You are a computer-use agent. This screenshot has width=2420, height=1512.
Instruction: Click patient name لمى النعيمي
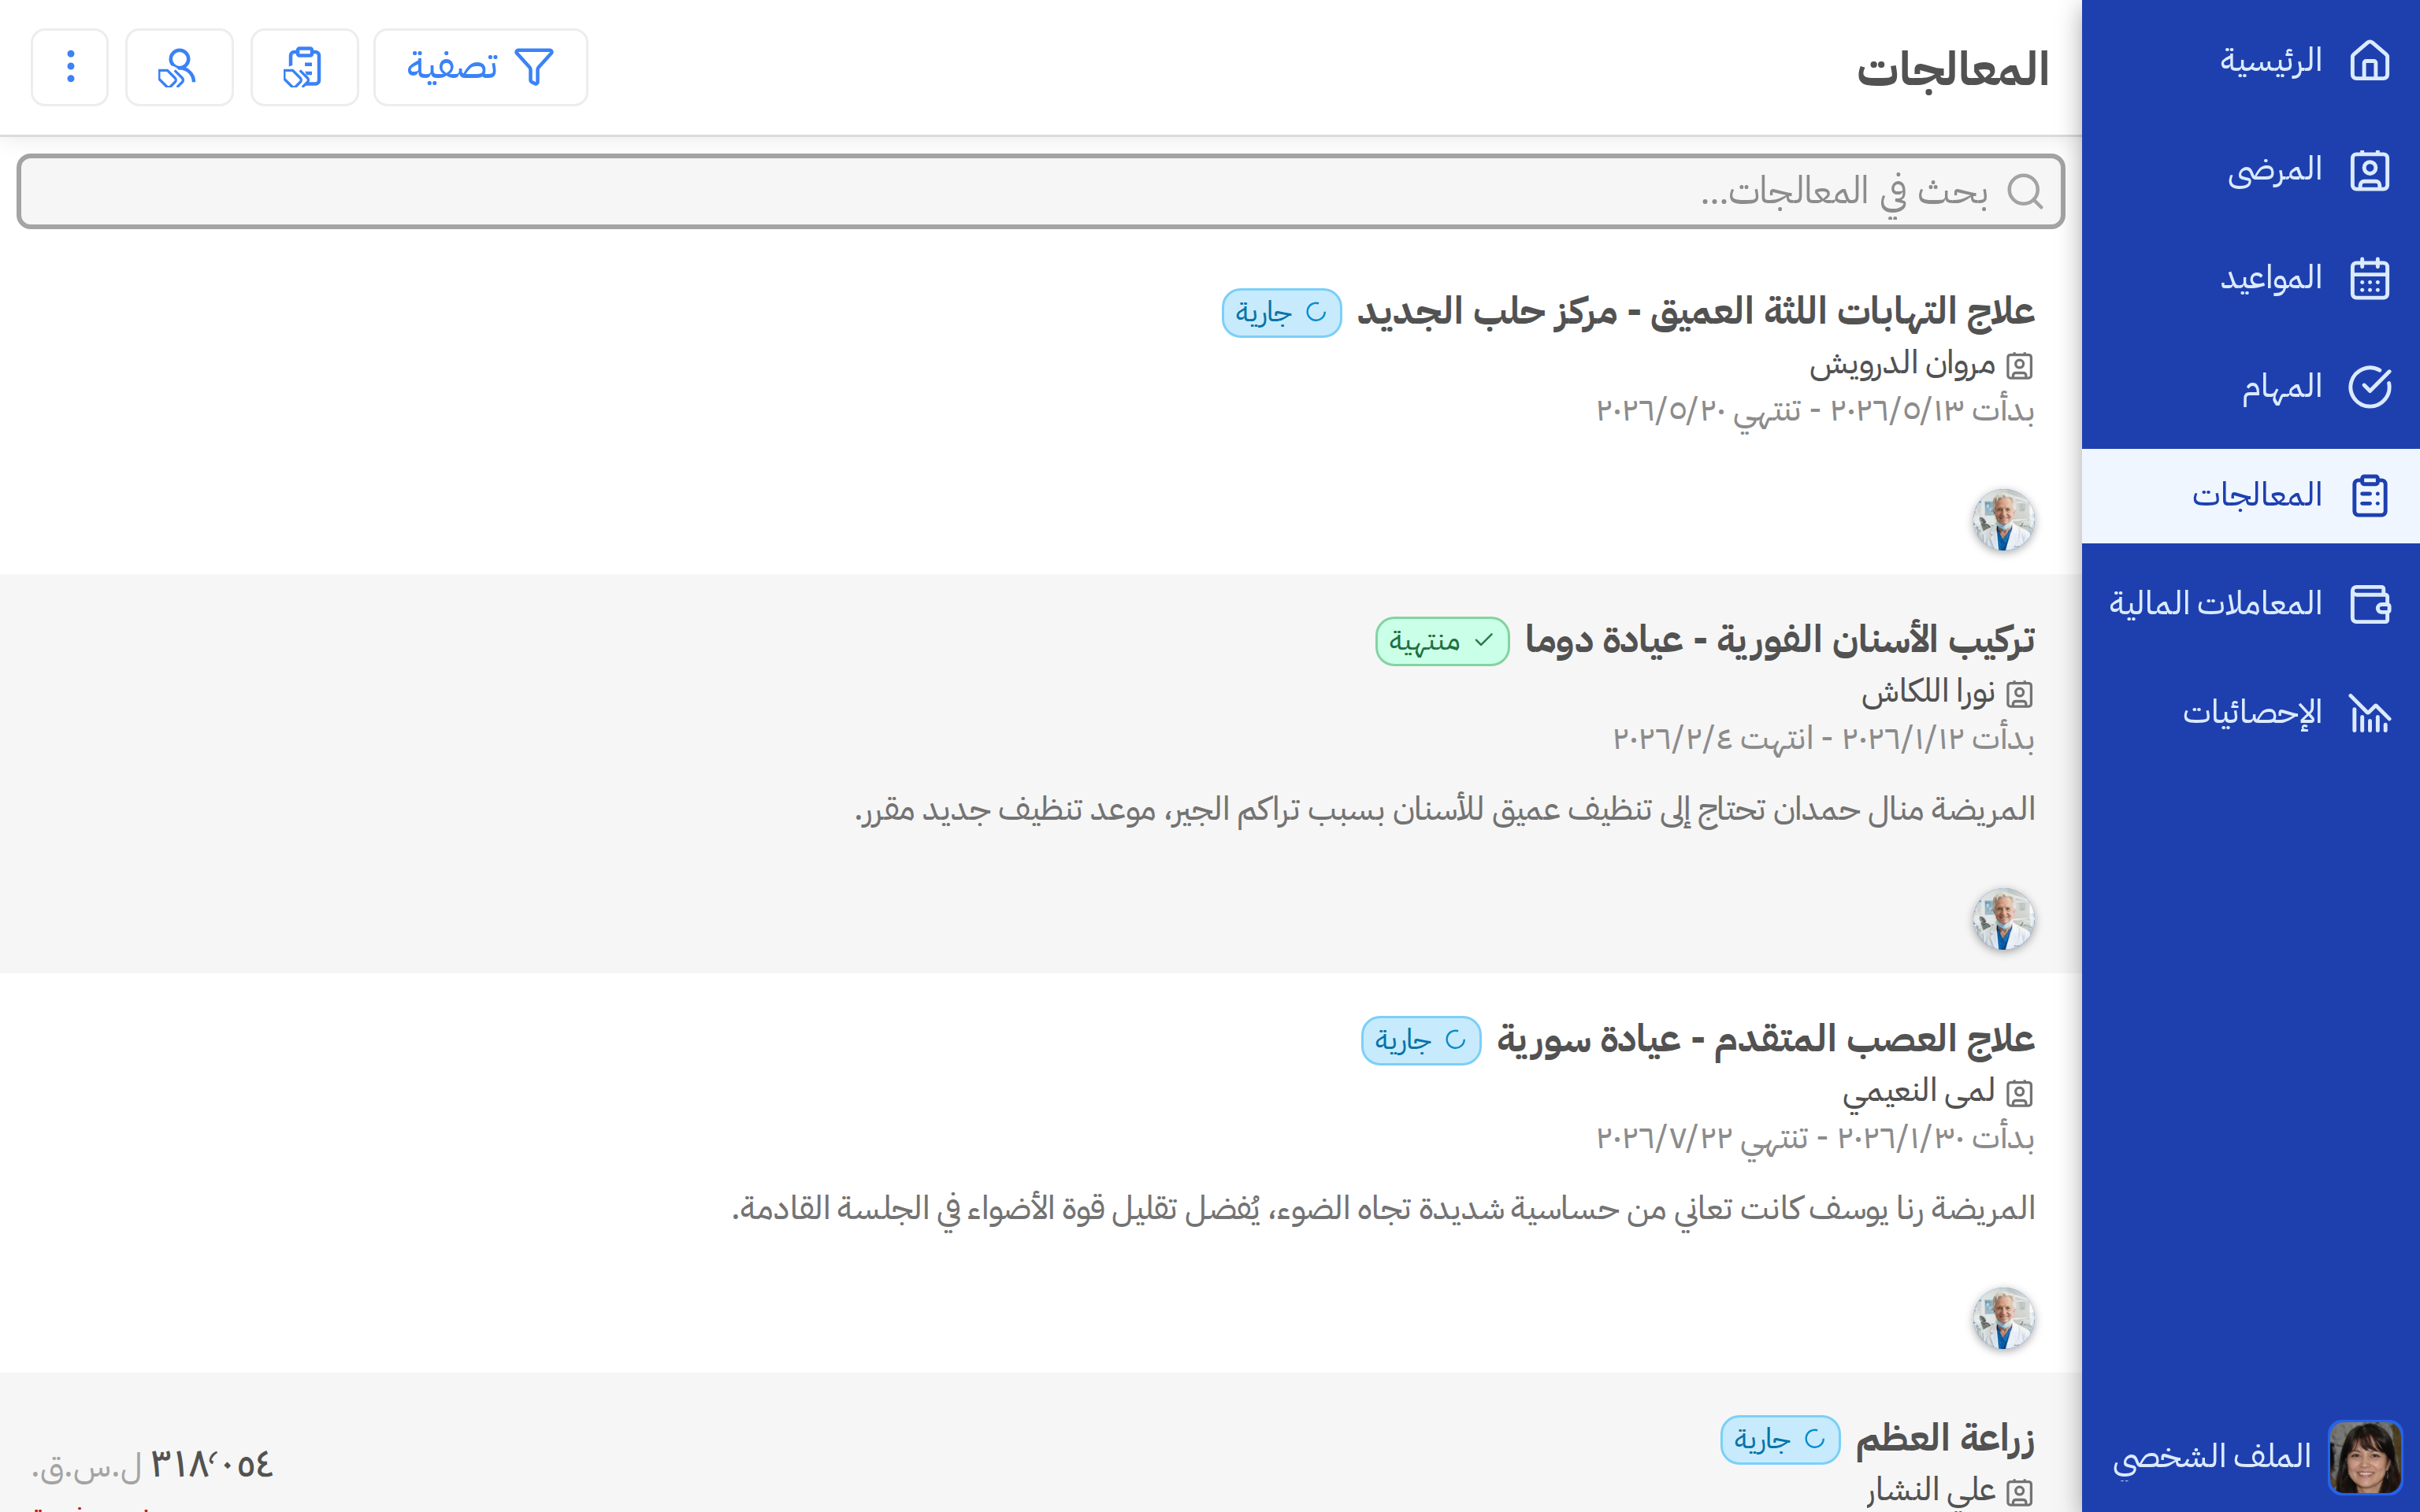click(x=1919, y=1092)
